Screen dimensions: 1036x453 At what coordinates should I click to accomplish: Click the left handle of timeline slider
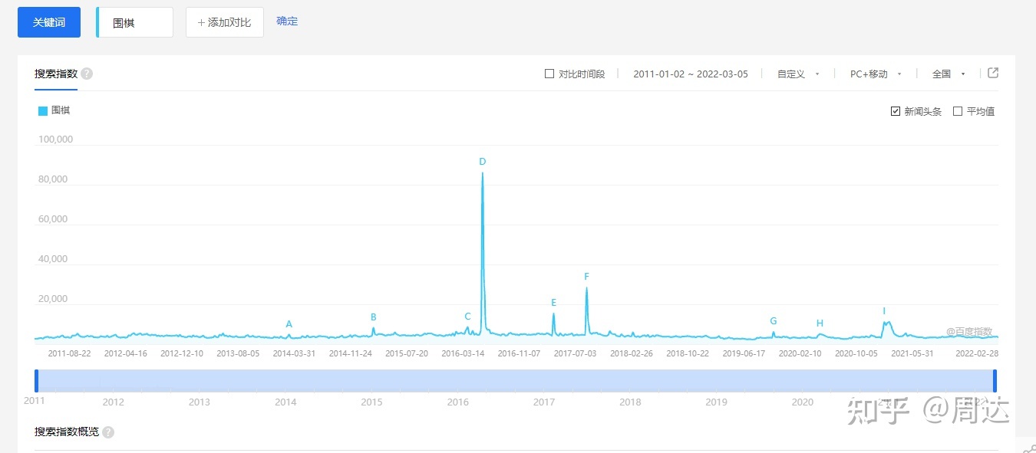pyautogui.click(x=36, y=381)
